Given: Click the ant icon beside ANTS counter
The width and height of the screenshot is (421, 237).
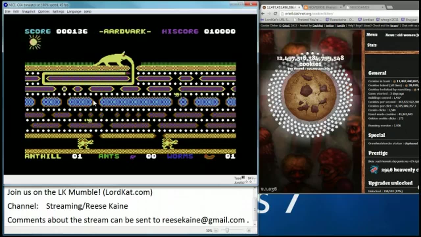Looking at the screenshot, I should pyautogui.click(x=133, y=157).
